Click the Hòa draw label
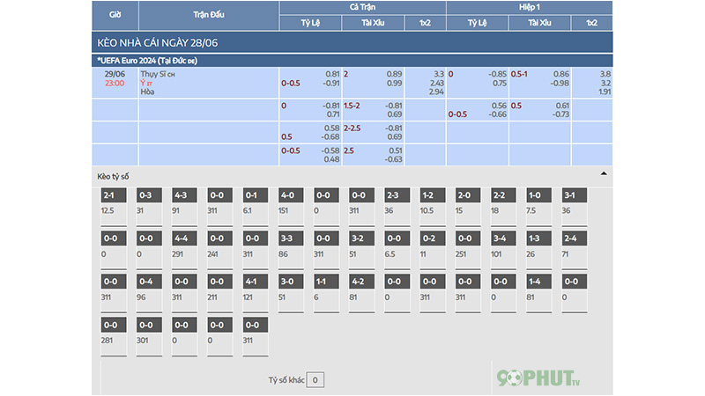This screenshot has height=396, width=705. 147,92
